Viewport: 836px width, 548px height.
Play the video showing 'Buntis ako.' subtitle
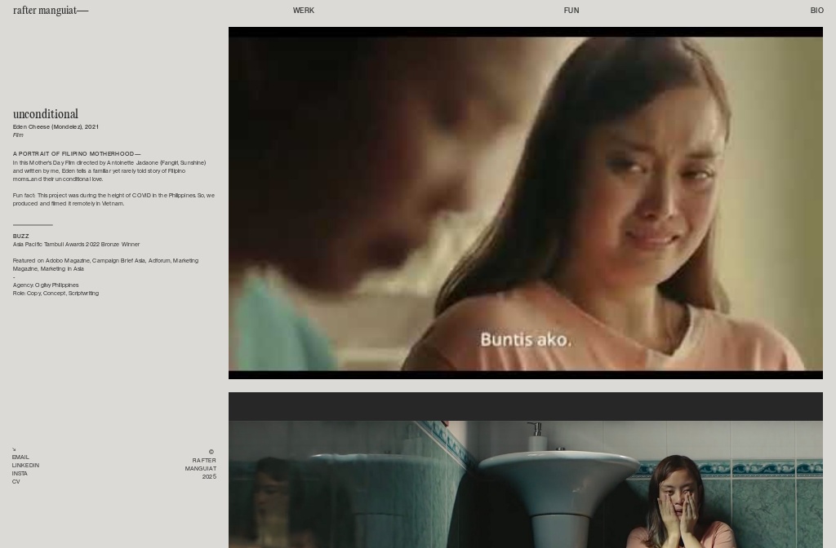coord(525,203)
